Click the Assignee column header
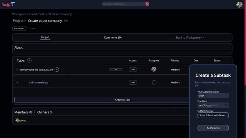246x138 pixels. pyautogui.click(x=154, y=61)
